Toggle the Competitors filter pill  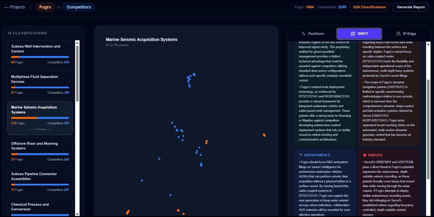pos(78,7)
